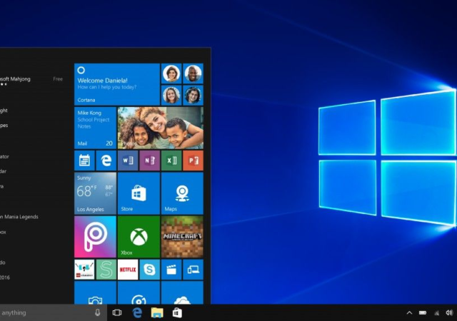Screen dimensions: 457x321
Task: Open the PowerPoint tile
Action: tap(193, 160)
